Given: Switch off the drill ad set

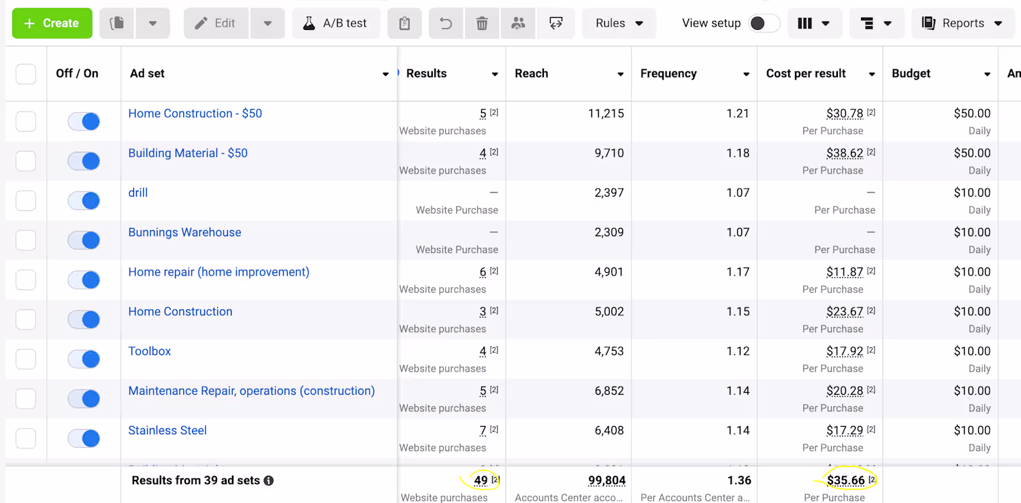Looking at the screenshot, I should 84,201.
